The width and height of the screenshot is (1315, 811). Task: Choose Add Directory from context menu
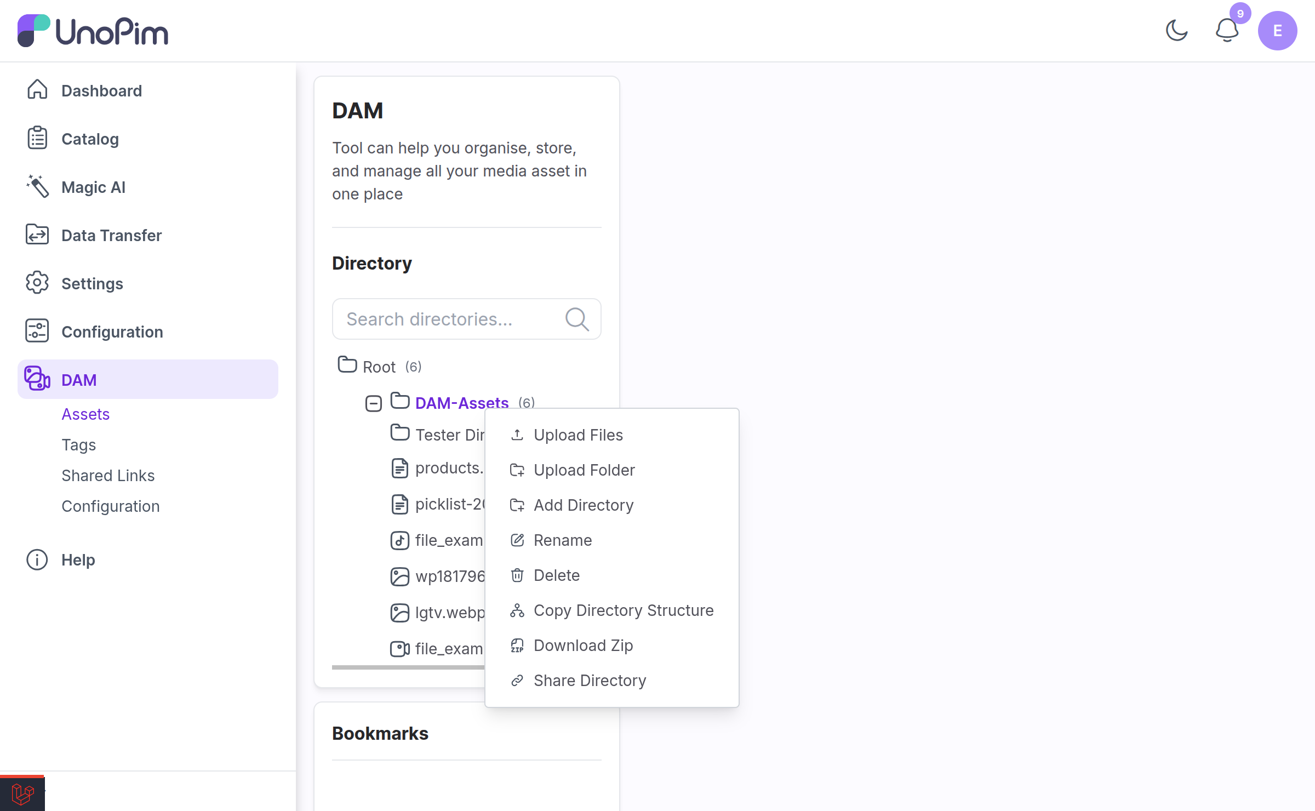click(x=612, y=505)
